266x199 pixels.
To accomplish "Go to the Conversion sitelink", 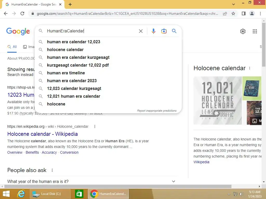I will pyautogui.click(x=69, y=152).
